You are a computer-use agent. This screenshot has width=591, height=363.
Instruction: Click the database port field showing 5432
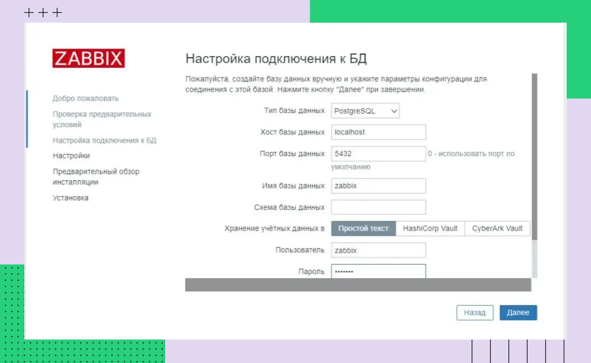pyautogui.click(x=378, y=153)
